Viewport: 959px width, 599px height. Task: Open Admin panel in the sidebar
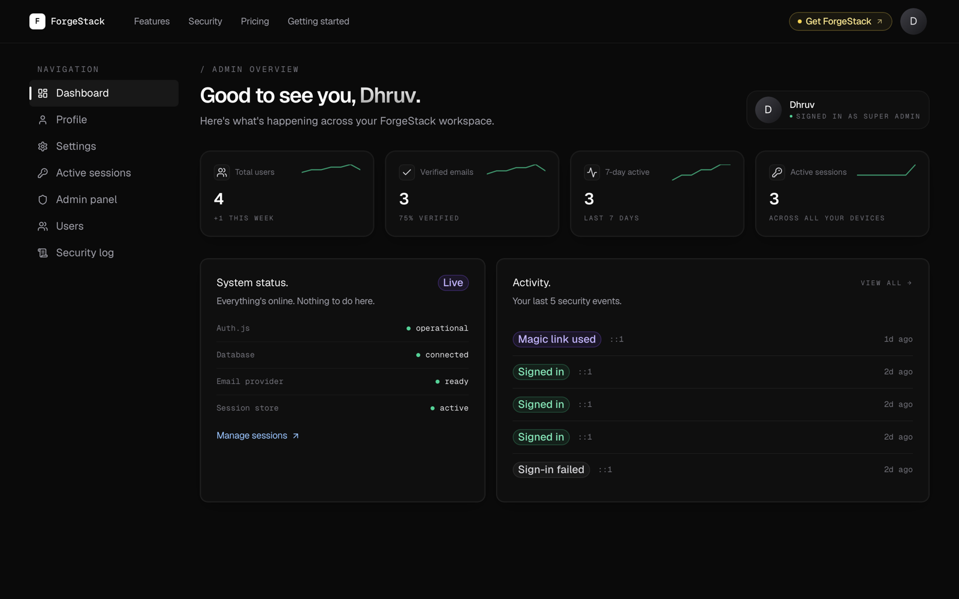pos(104,200)
